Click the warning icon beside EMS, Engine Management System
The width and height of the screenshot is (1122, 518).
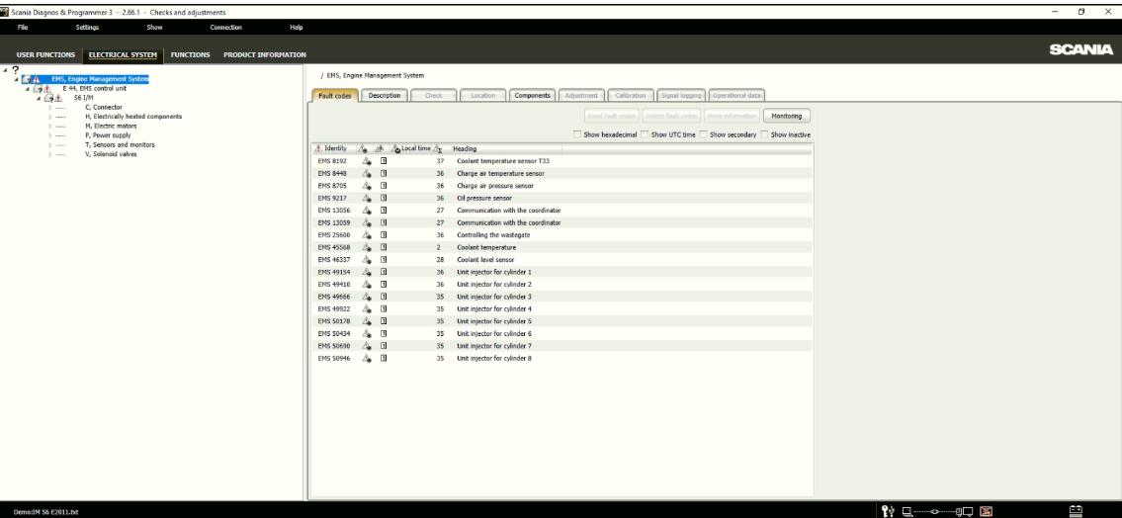point(36,79)
